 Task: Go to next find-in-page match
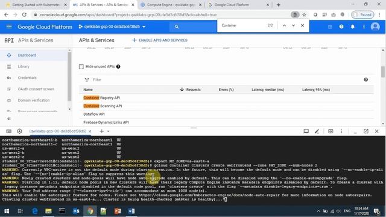click(x=293, y=25)
